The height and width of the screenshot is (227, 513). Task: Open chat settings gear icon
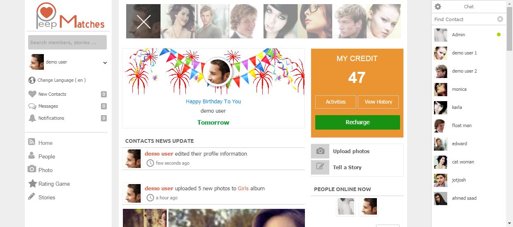(x=438, y=7)
